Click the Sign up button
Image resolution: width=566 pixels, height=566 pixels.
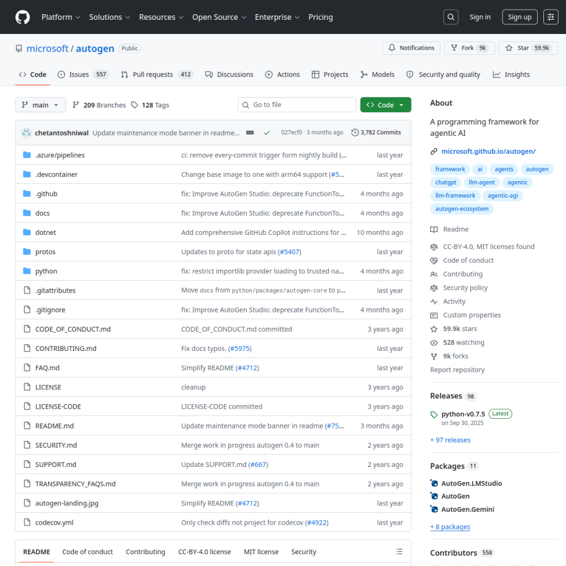tap(520, 17)
